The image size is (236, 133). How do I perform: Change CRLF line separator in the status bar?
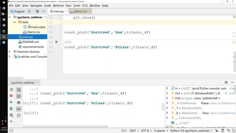tap(134, 130)
